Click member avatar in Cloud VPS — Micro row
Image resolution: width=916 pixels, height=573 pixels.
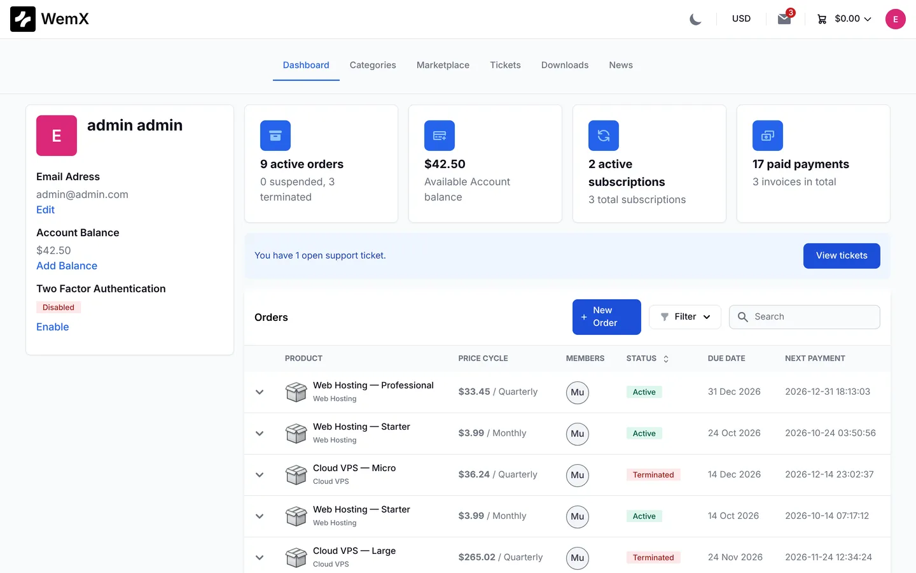578,475
